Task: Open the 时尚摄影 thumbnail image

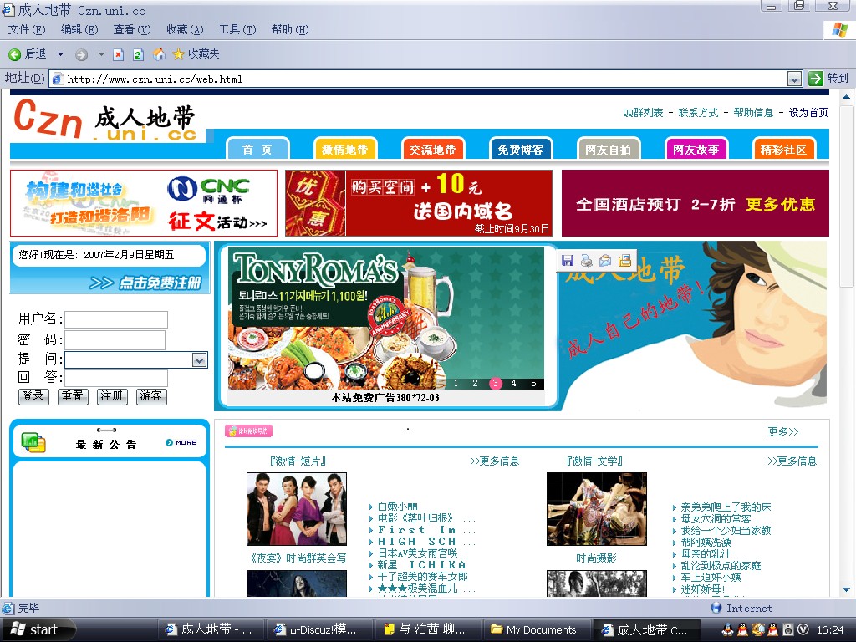Action: point(597,509)
